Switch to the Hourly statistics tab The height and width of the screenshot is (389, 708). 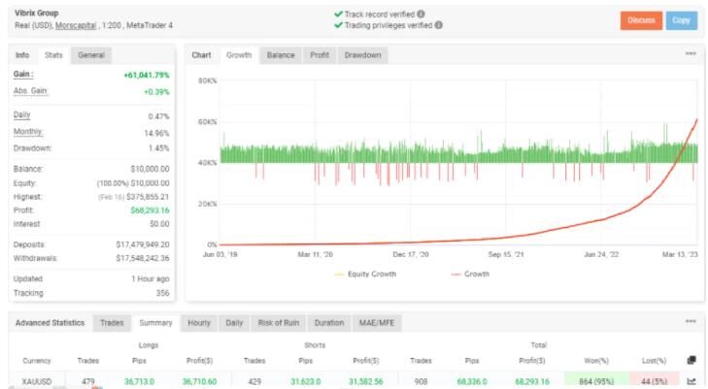[197, 323]
